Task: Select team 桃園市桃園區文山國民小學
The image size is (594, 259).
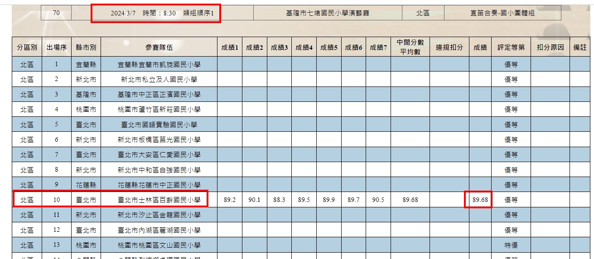Action: click(159, 245)
